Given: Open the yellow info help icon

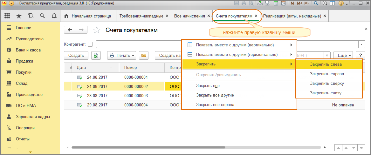Looking at the screenshot, I should coord(341,3).
